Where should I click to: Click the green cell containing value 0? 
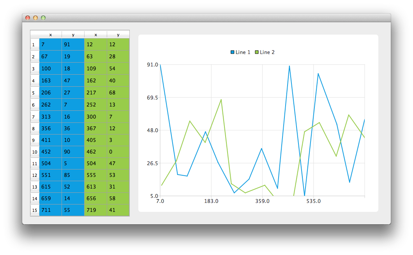pyautogui.click(x=118, y=152)
